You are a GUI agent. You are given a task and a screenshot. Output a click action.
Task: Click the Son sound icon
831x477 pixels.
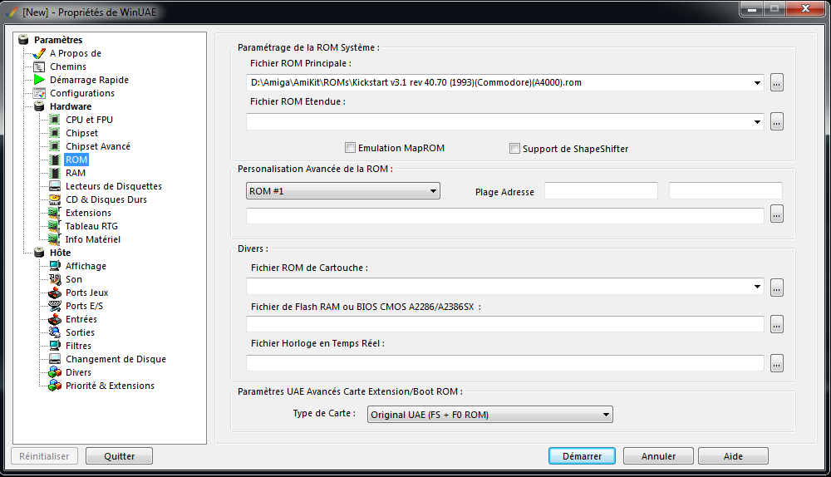click(x=55, y=279)
